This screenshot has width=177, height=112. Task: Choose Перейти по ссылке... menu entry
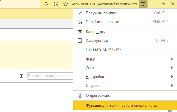(125, 22)
